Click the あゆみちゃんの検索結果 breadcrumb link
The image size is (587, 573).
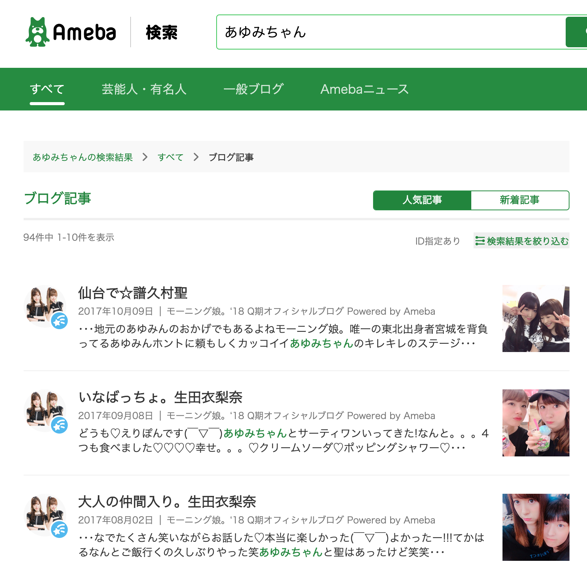83,157
